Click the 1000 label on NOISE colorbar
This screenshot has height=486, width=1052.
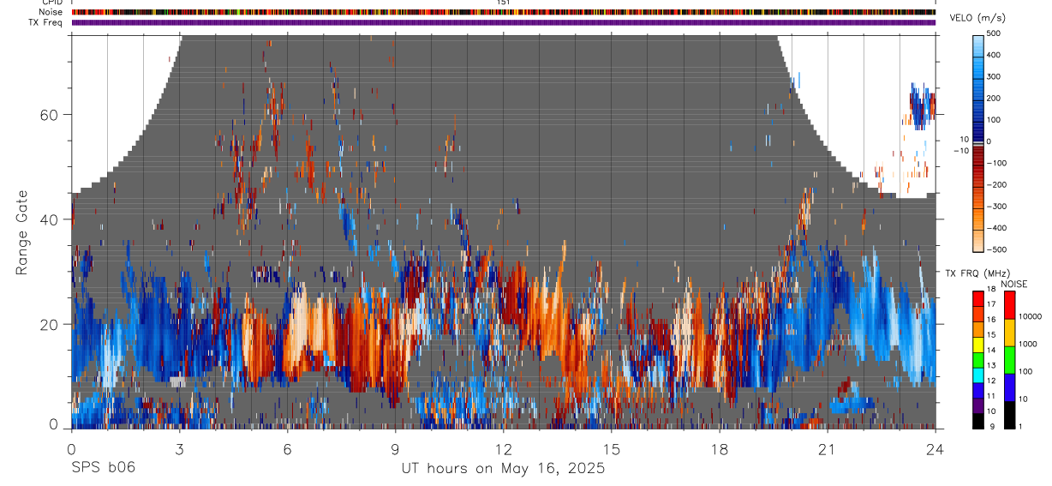(1028, 345)
